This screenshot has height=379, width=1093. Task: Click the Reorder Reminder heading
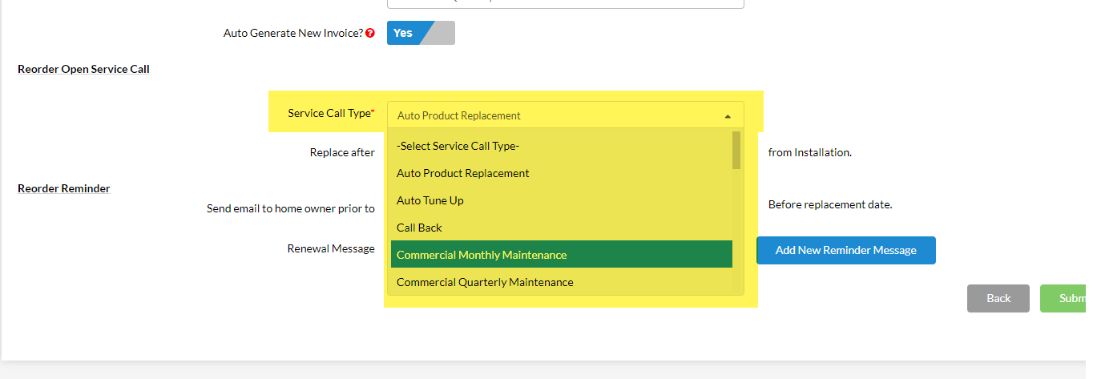64,188
